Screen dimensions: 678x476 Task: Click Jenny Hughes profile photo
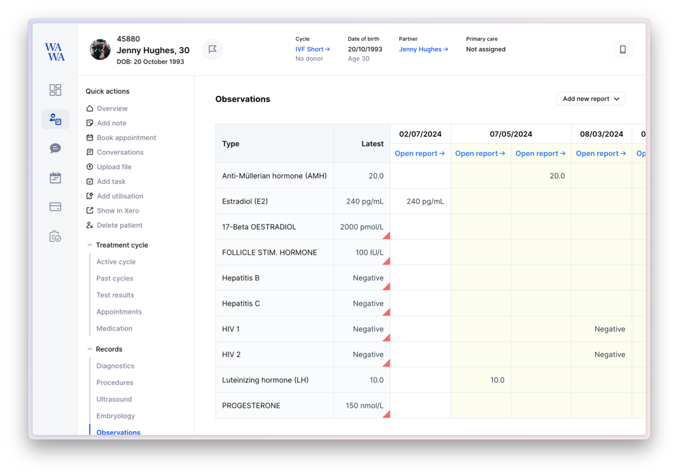click(x=100, y=50)
